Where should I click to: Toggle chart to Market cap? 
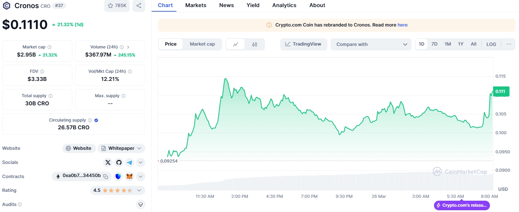[202, 44]
